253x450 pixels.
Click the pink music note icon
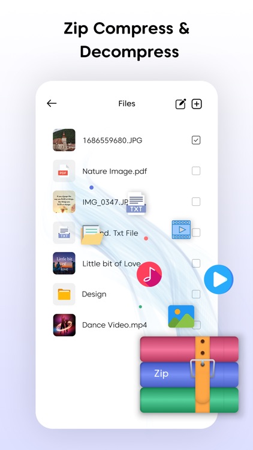tap(149, 274)
